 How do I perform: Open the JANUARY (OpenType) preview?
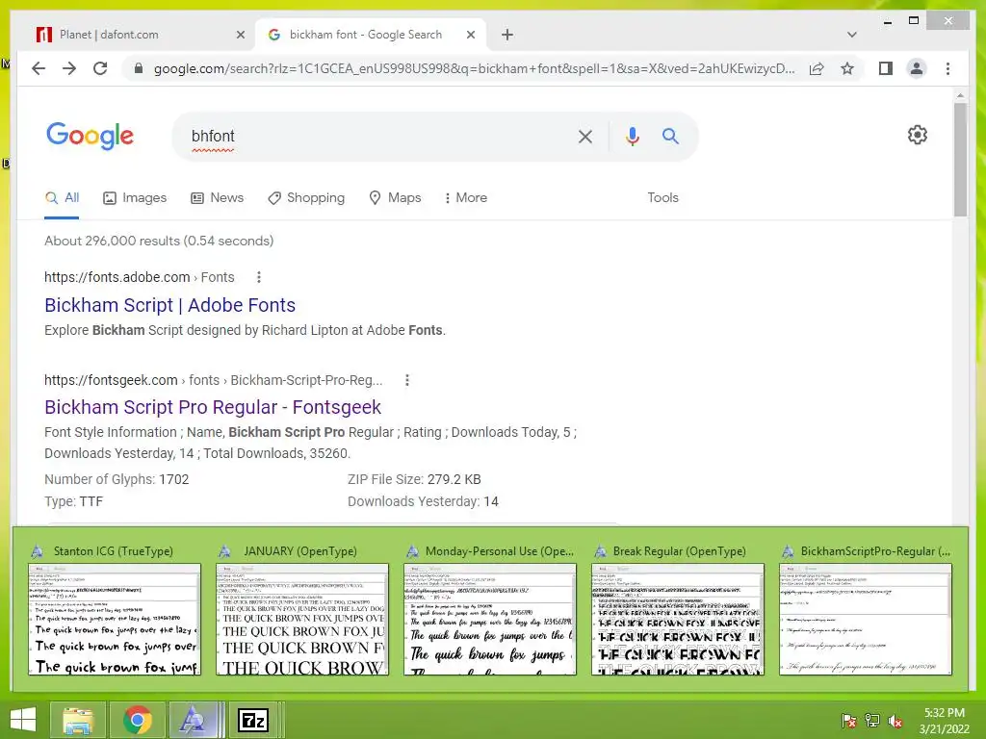(x=302, y=619)
